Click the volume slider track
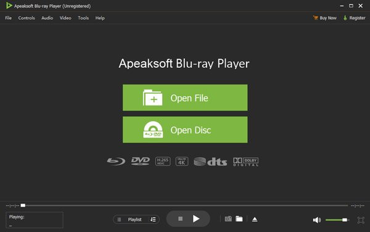The width and height of the screenshot is (370, 232). [x=337, y=220]
